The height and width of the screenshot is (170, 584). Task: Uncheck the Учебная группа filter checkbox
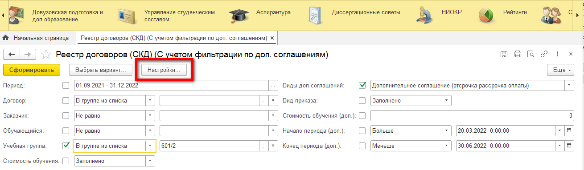(66, 145)
